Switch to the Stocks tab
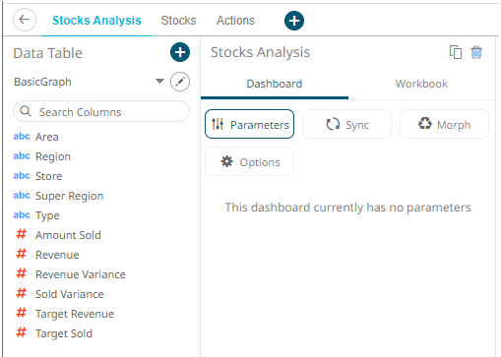Image resolution: width=501 pixels, height=357 pixels. click(x=178, y=21)
